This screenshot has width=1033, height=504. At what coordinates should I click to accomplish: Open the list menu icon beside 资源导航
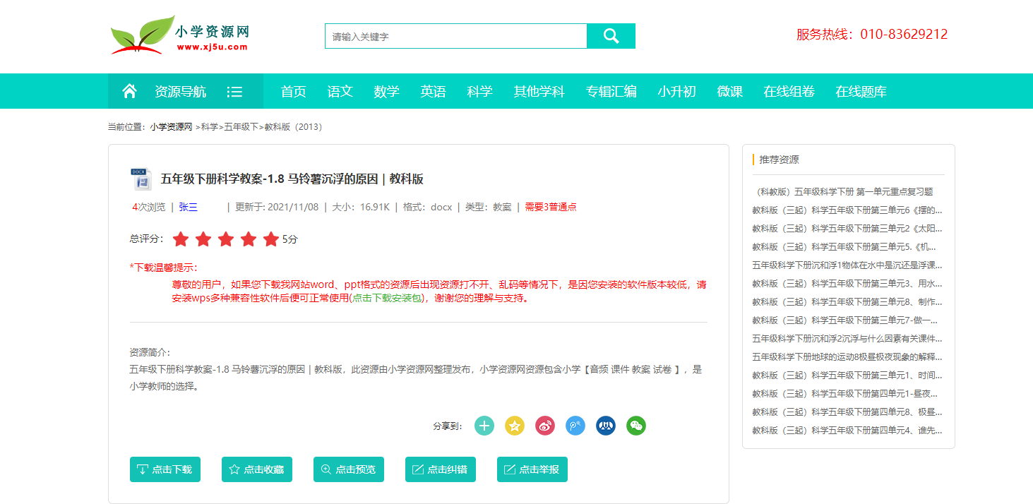click(x=234, y=92)
